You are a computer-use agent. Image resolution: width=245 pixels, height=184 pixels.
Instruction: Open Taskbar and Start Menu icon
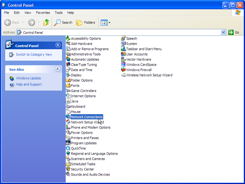coord(123,49)
